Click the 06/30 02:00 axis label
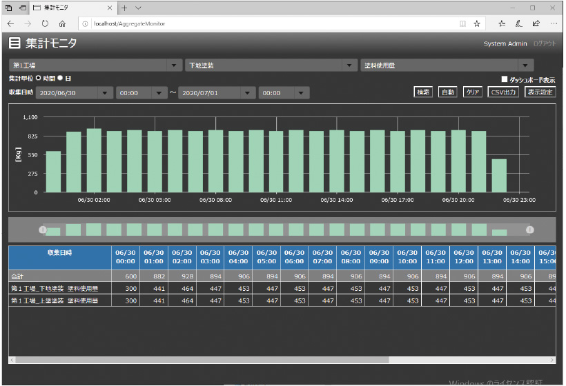 (x=94, y=200)
